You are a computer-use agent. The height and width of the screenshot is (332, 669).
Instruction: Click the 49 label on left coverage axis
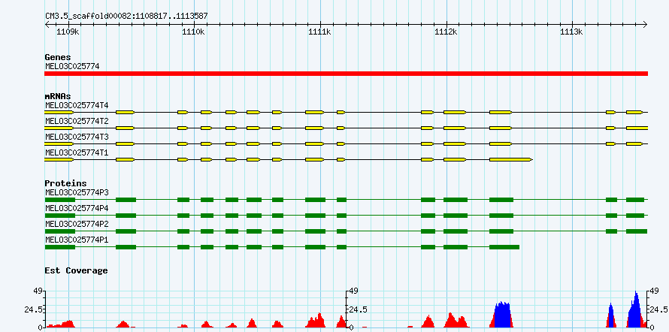[37, 291]
